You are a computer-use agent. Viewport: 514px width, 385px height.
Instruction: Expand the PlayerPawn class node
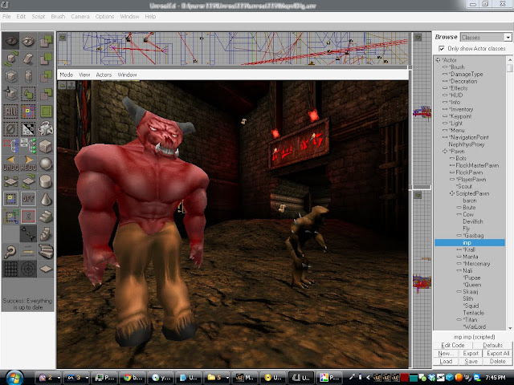click(452, 180)
